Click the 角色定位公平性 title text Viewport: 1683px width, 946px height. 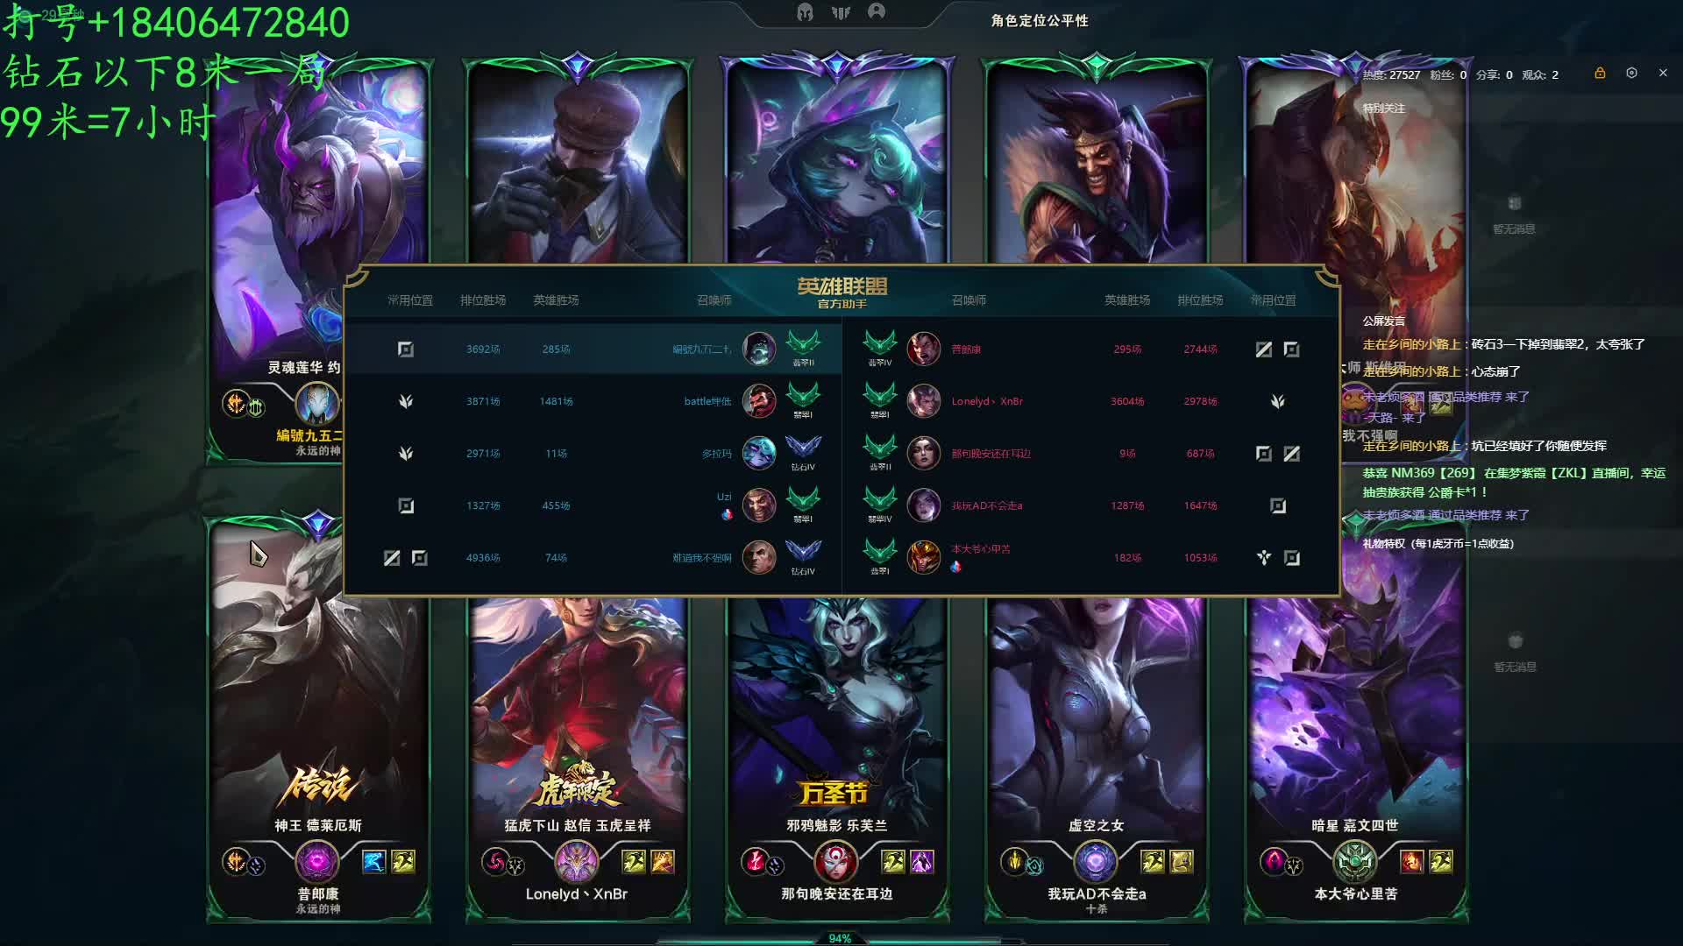pyautogui.click(x=1040, y=20)
